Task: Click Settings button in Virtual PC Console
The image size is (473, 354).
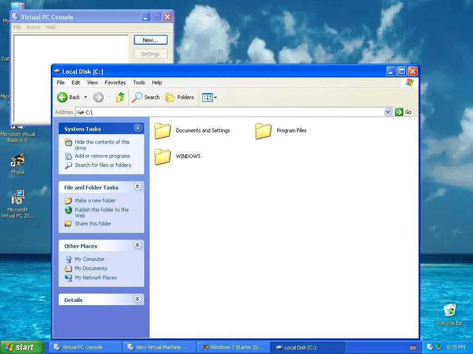Action: [151, 54]
